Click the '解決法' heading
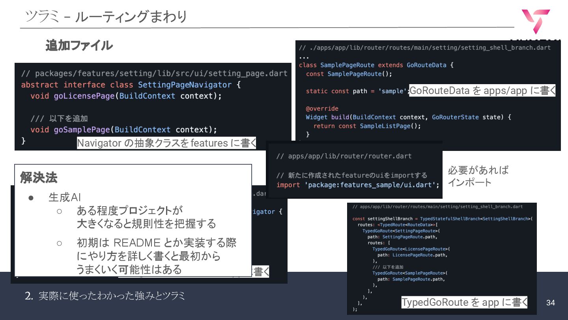The image size is (568, 320). 39,178
